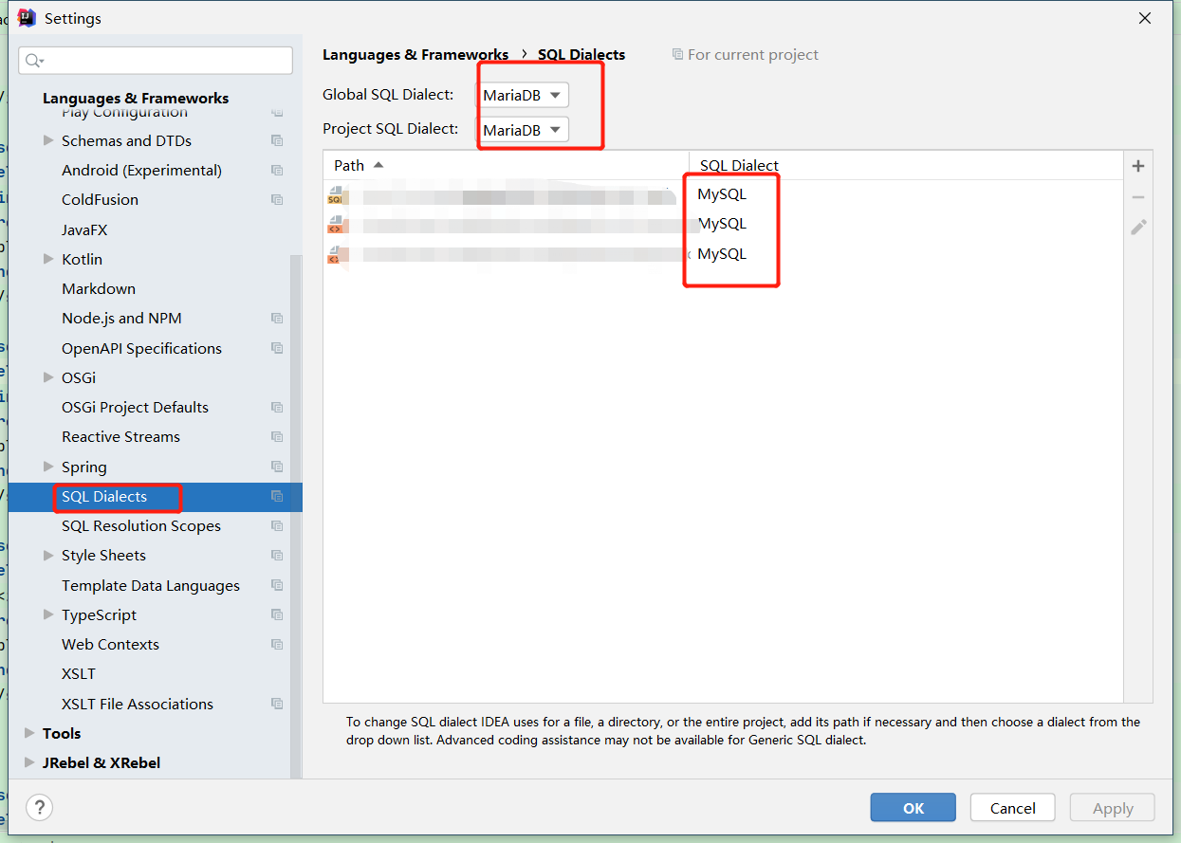Click the remove path minus icon
The width and height of the screenshot is (1181, 843).
1138,197
